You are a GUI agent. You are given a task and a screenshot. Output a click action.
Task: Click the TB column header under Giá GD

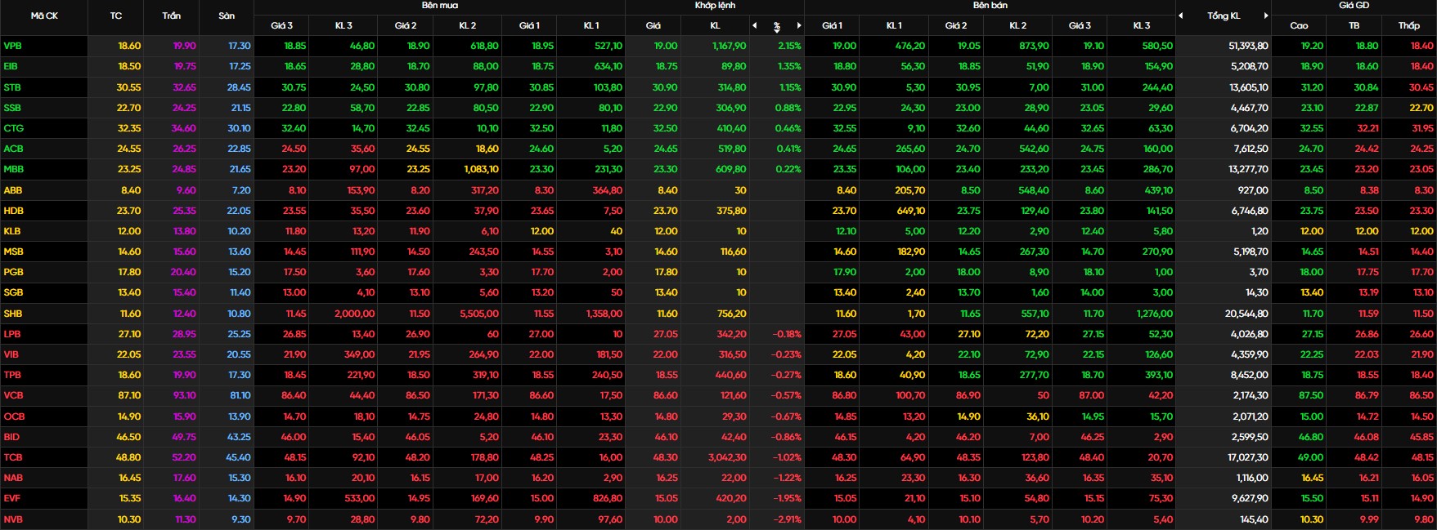(x=1354, y=25)
